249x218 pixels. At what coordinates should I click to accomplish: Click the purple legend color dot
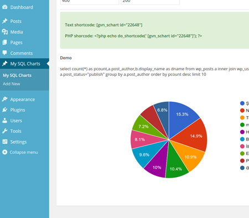(242, 132)
